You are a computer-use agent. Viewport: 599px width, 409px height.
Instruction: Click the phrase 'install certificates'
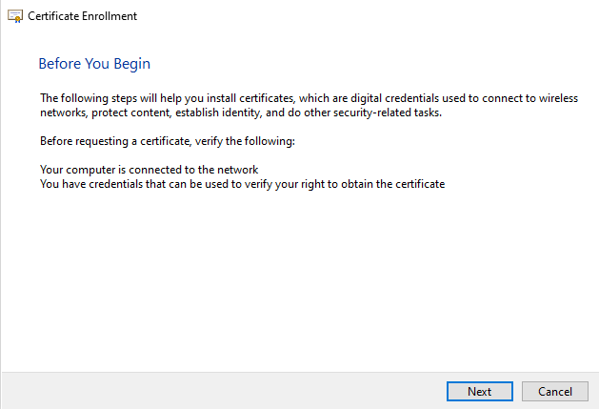click(x=250, y=98)
